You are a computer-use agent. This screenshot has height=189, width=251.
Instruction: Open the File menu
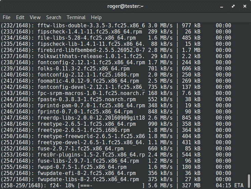pos(6,17)
